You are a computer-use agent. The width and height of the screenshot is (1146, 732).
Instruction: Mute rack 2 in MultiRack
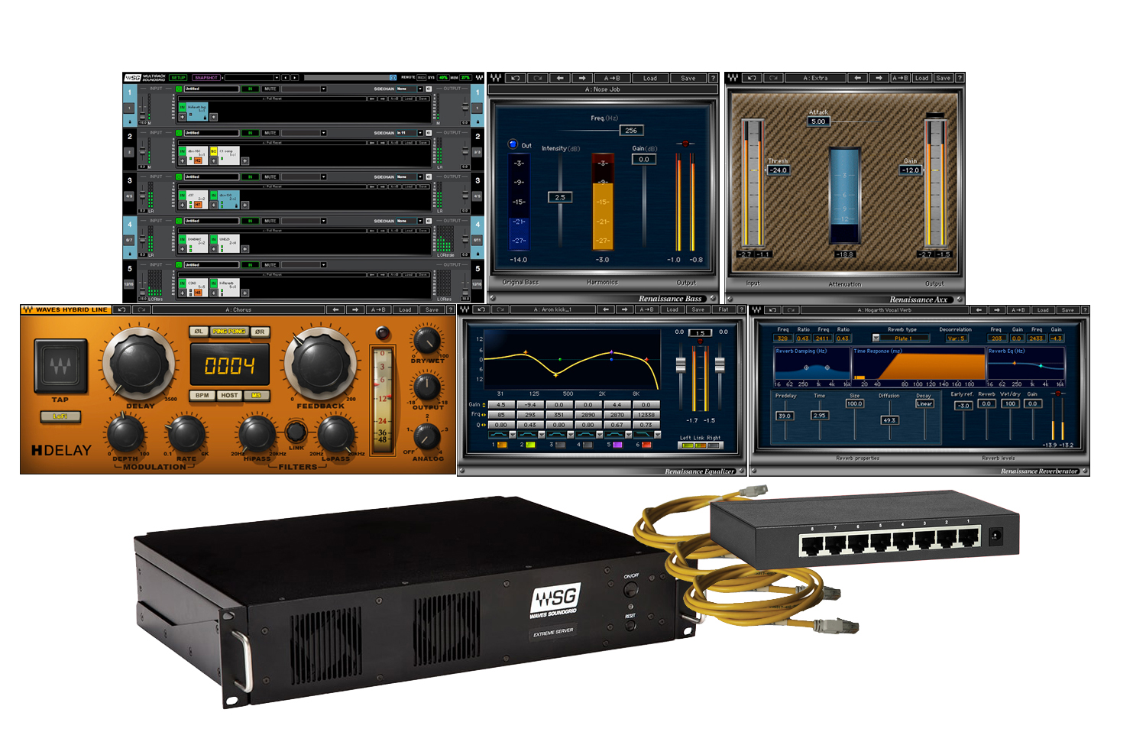(x=270, y=133)
